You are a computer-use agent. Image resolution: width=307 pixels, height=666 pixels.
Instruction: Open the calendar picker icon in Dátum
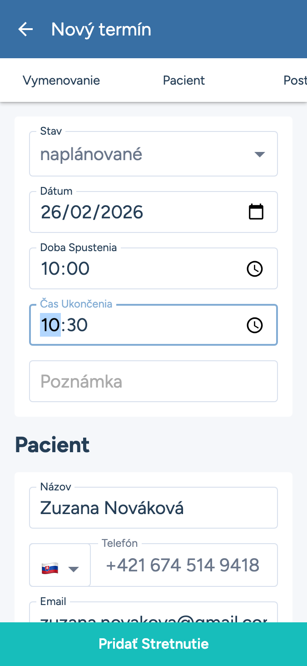point(256,212)
